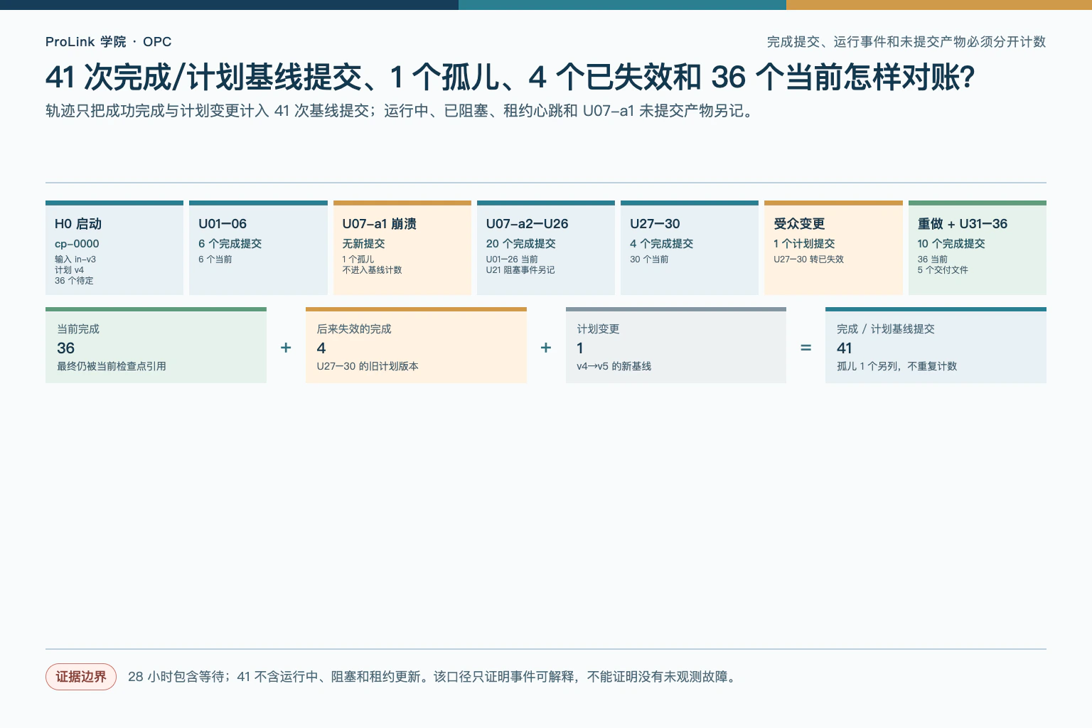Viewport: 1092px width, 728px height.
Task: Select the 重做 + U31–36 card heading
Action: (962, 224)
